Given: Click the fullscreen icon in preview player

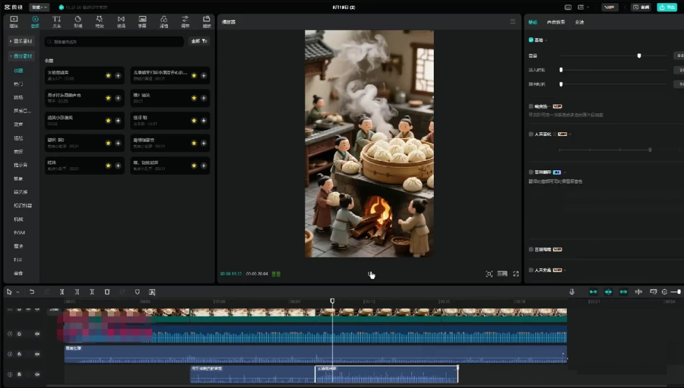Looking at the screenshot, I should 516,274.
